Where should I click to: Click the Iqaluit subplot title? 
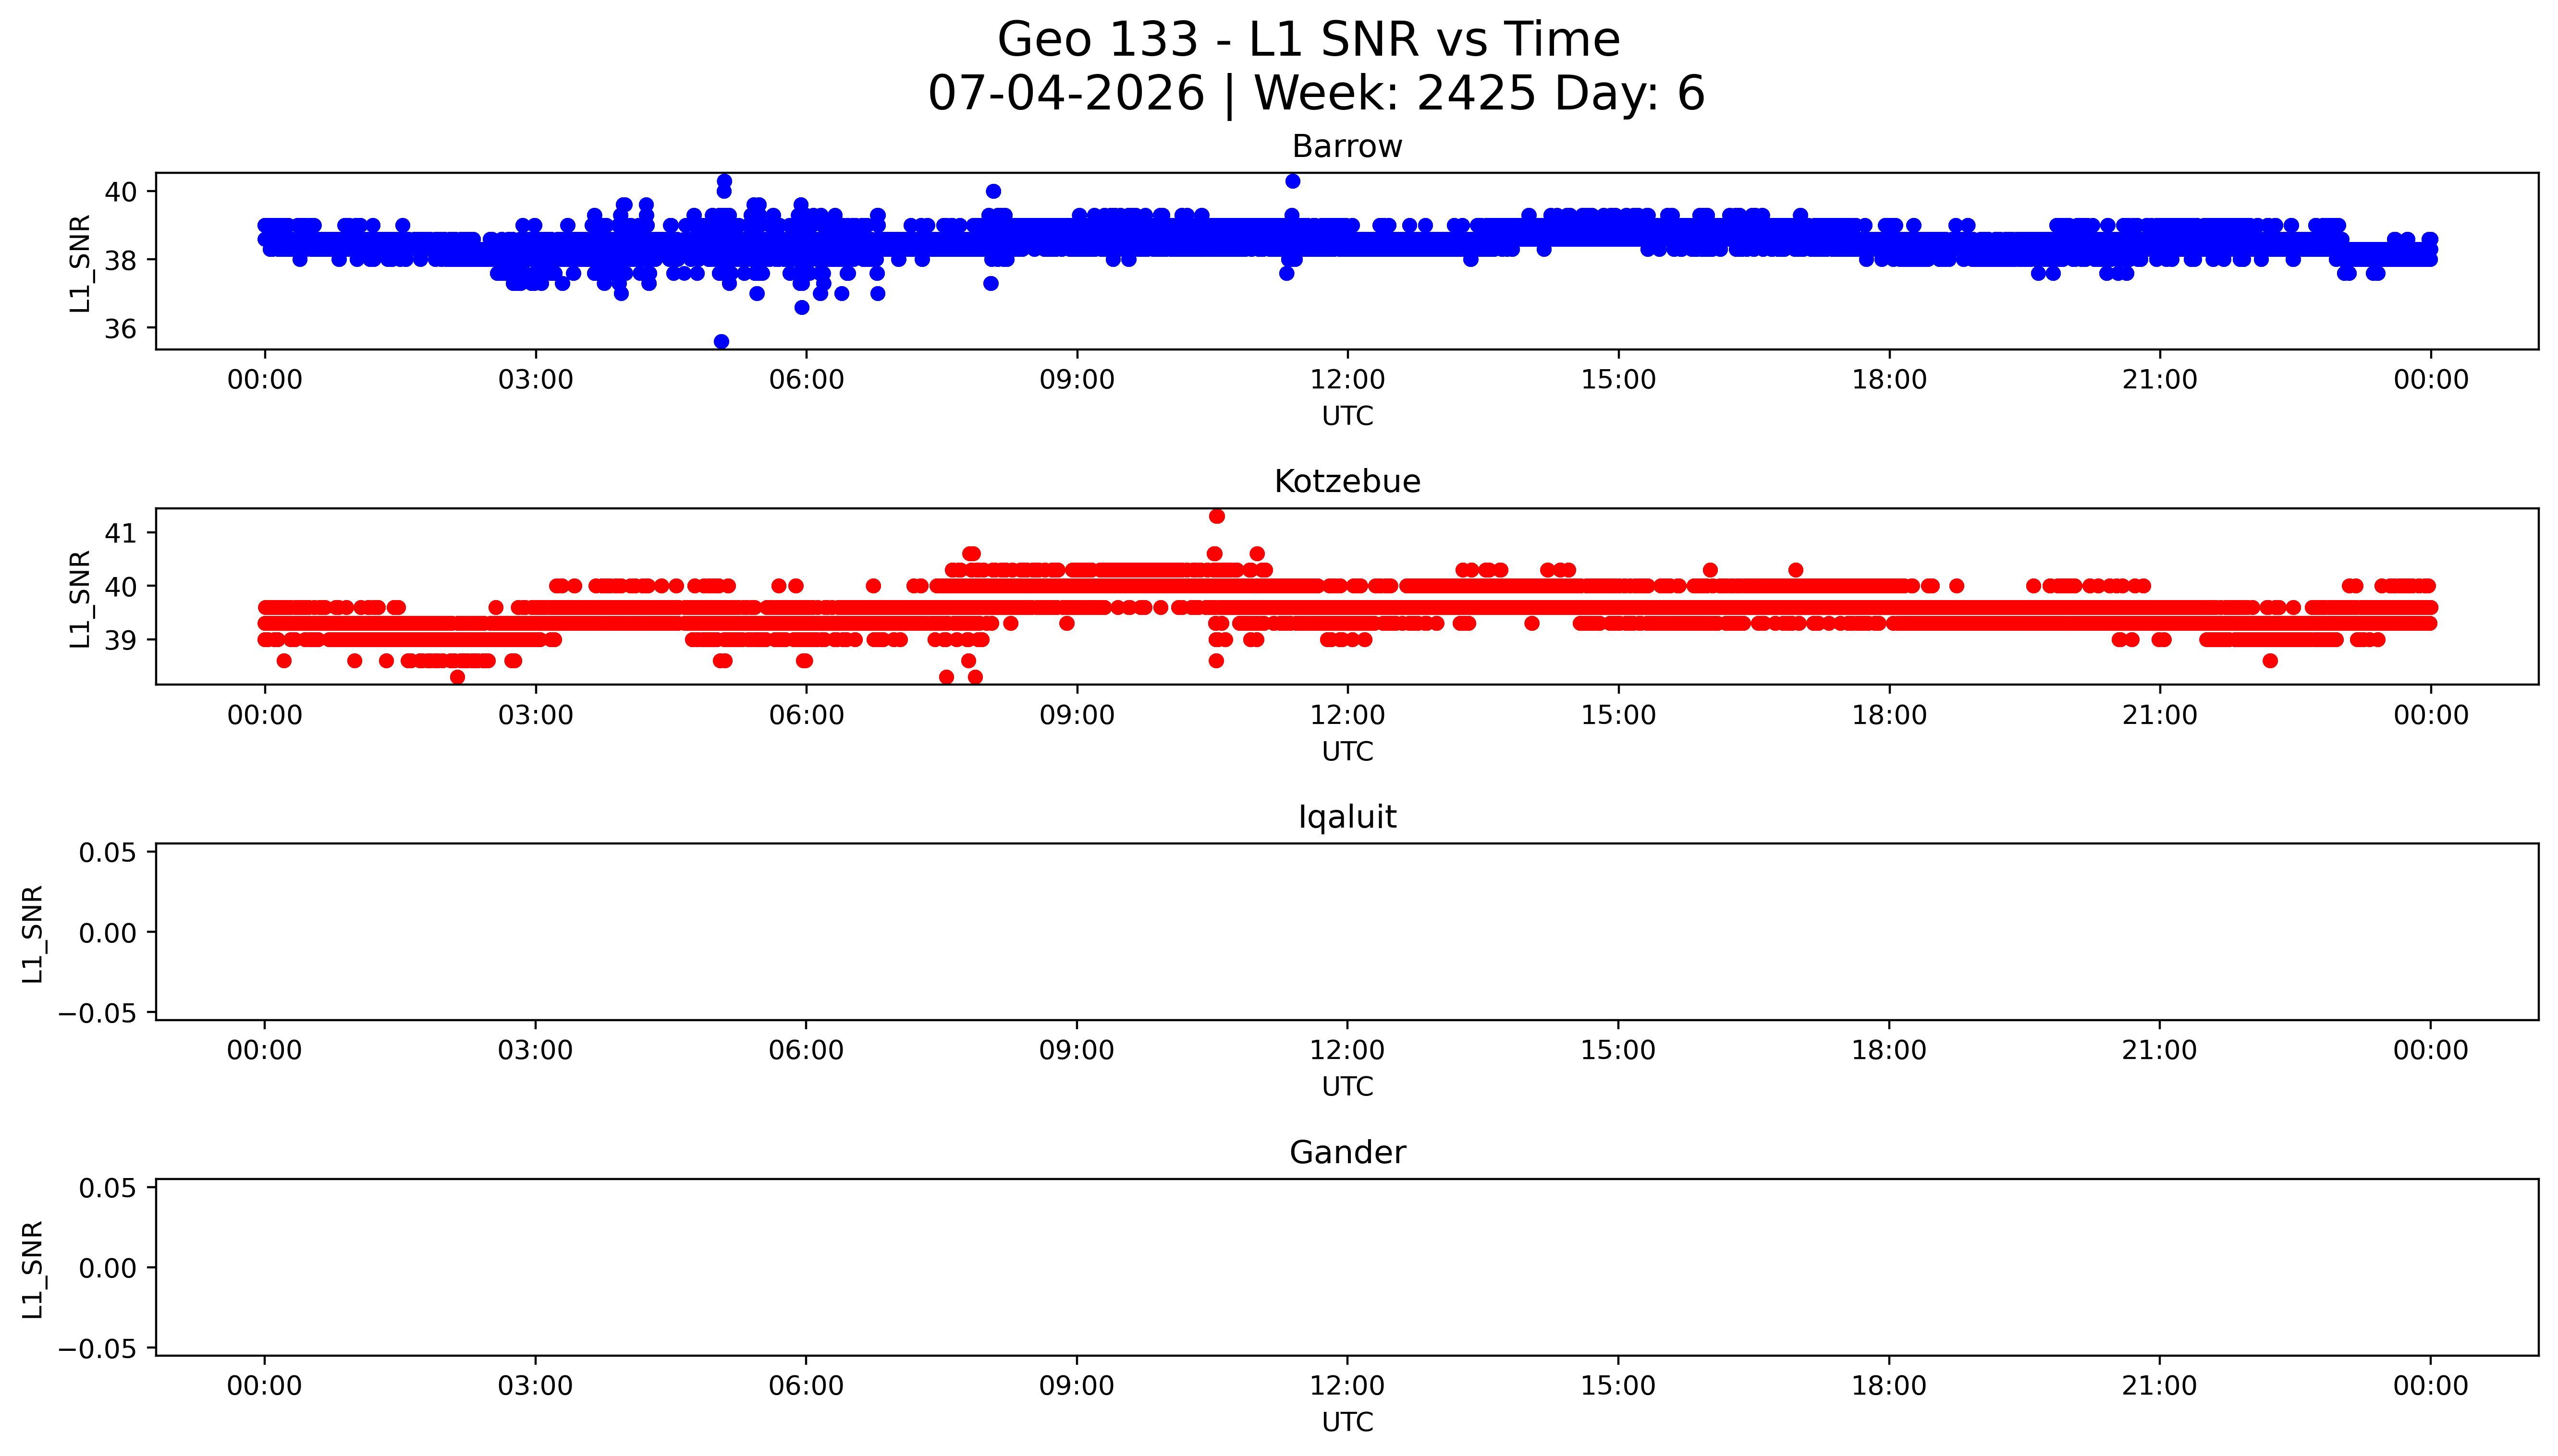click(x=1346, y=817)
